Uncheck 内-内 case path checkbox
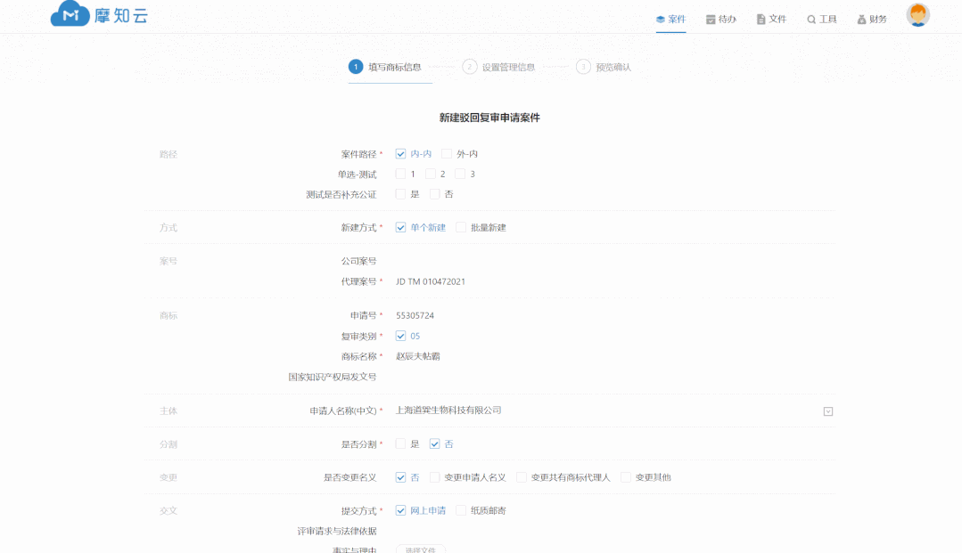The height and width of the screenshot is (553, 962). [400, 154]
